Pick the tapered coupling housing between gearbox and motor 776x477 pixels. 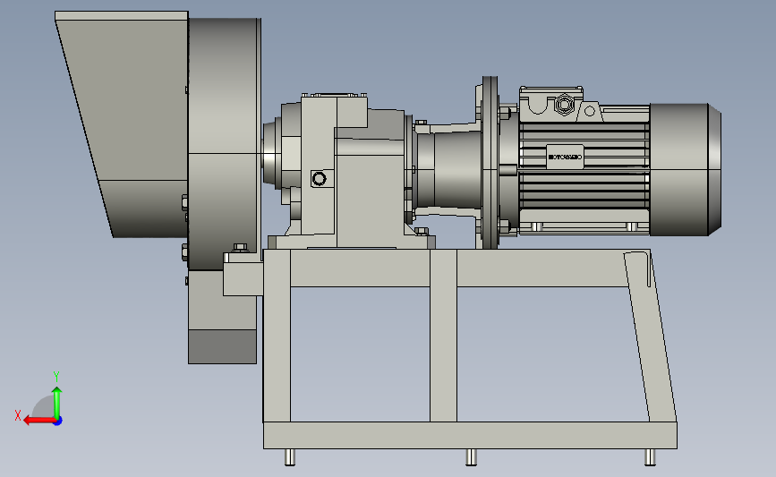448,170
